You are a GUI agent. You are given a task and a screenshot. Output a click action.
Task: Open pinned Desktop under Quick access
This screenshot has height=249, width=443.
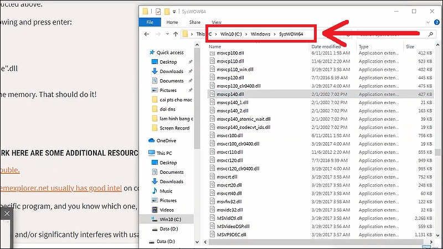tap(168, 62)
